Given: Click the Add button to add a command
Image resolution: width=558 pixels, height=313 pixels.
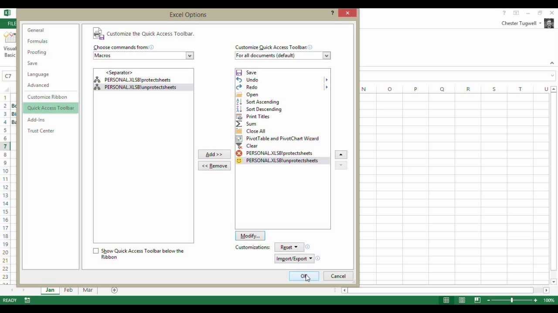Looking at the screenshot, I should click(x=214, y=154).
